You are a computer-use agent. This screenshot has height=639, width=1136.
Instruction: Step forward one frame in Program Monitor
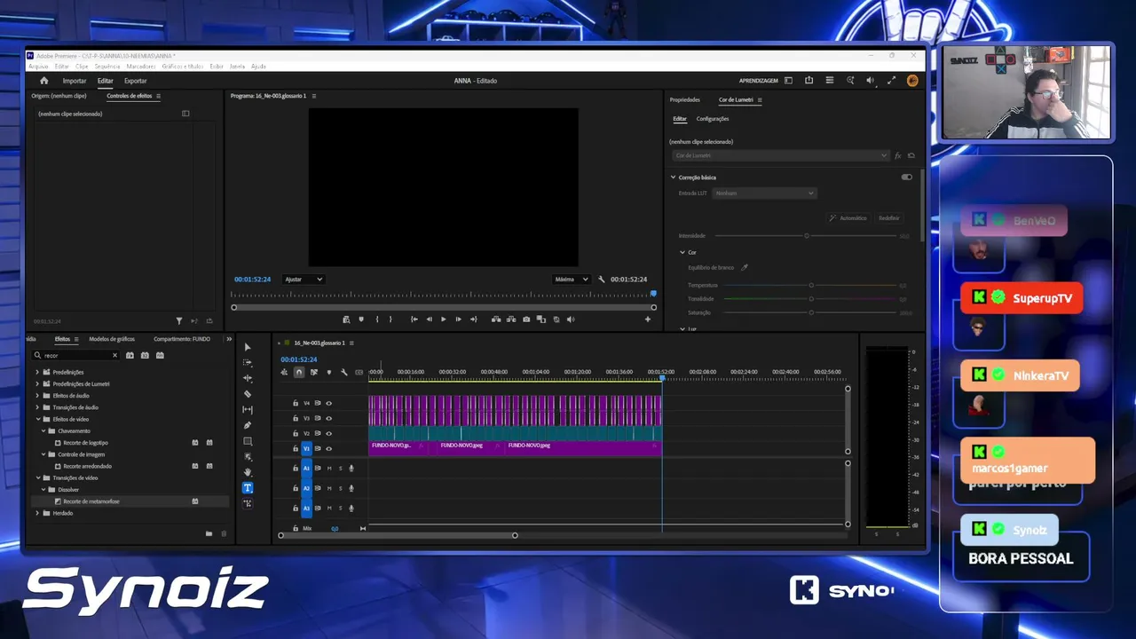click(458, 319)
